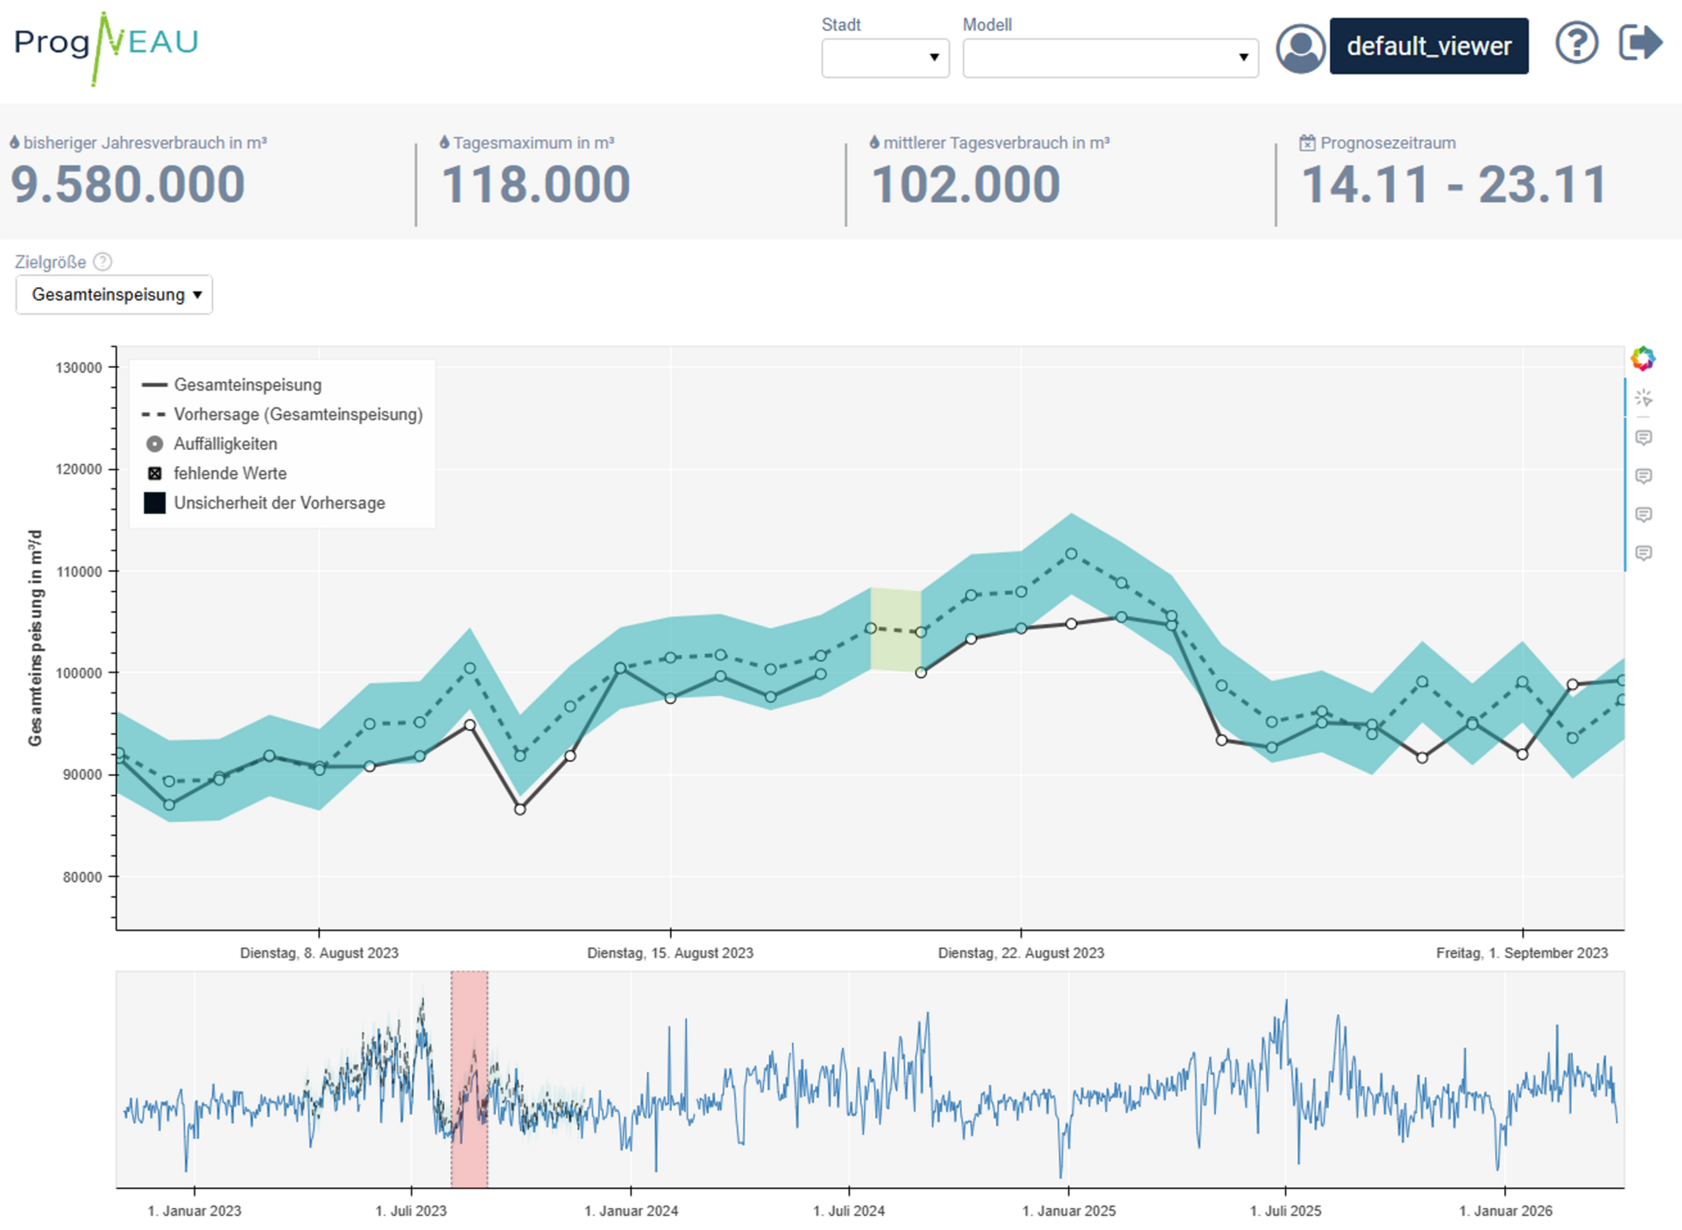This screenshot has width=1682, height=1230.
Task: Click the Bokeh logo icon
Action: click(1643, 358)
